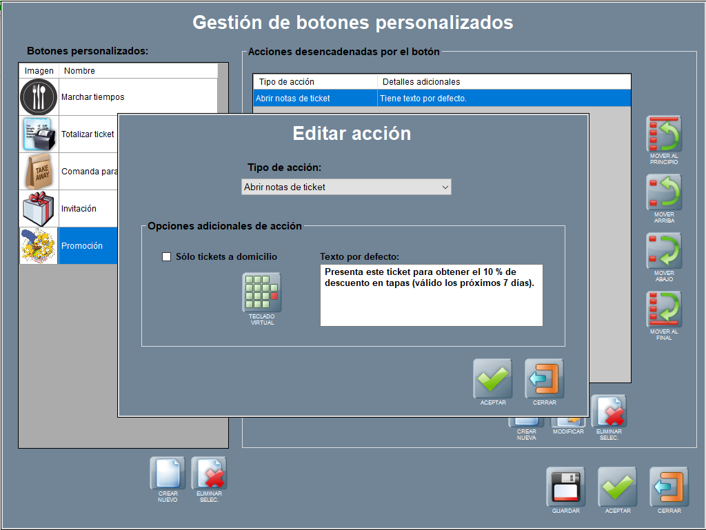
Task: Click Mover al Final icon
Action: (663, 310)
